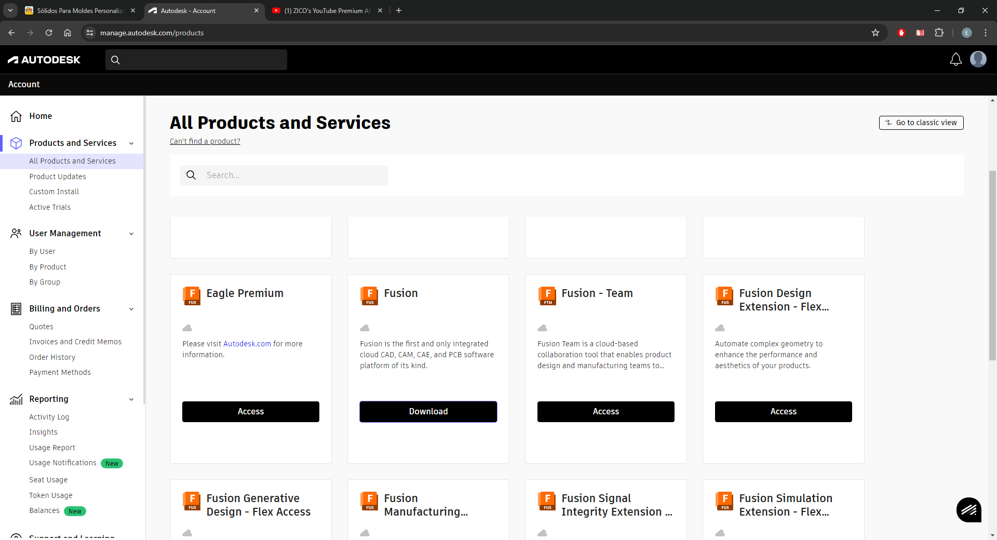
Task: Click the Fusion Design Extension product icon
Action: click(x=724, y=295)
